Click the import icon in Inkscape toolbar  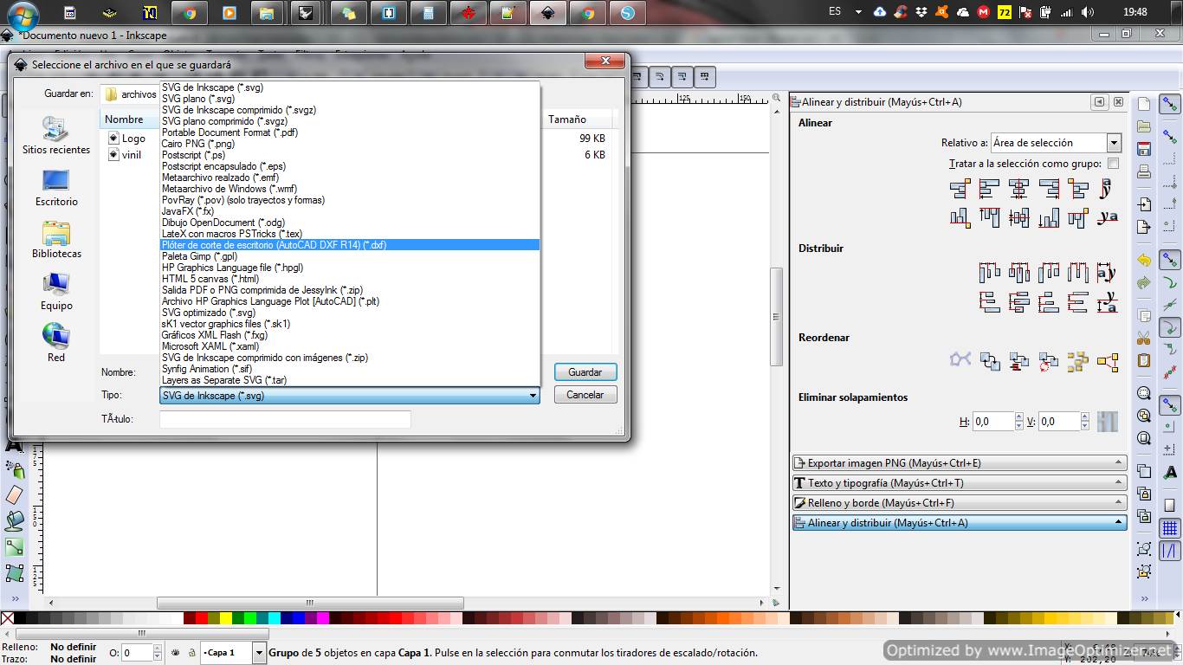point(1144,204)
